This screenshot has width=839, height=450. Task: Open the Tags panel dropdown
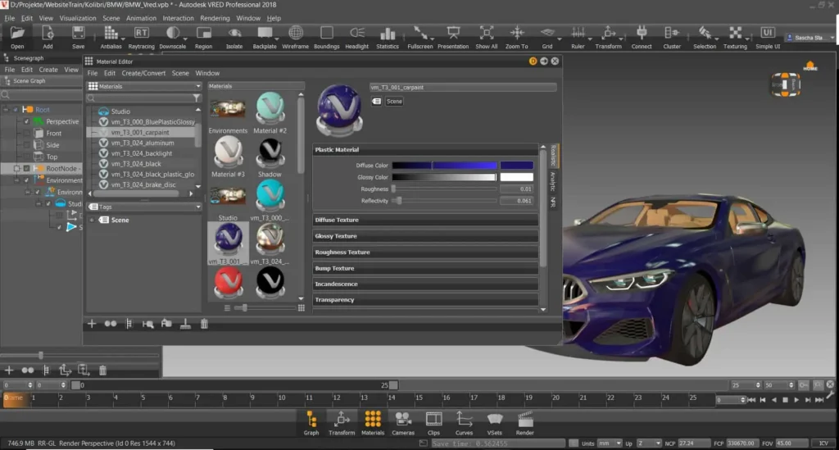(x=144, y=207)
